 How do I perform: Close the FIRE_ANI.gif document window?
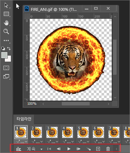click(108, 8)
